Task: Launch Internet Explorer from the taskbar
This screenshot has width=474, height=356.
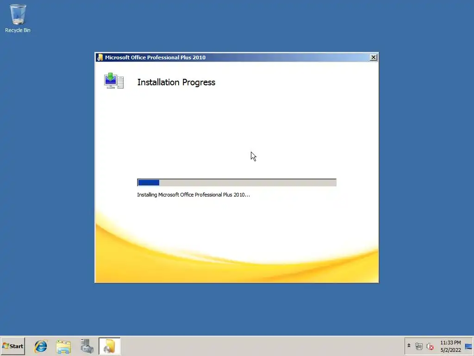Action: point(41,346)
